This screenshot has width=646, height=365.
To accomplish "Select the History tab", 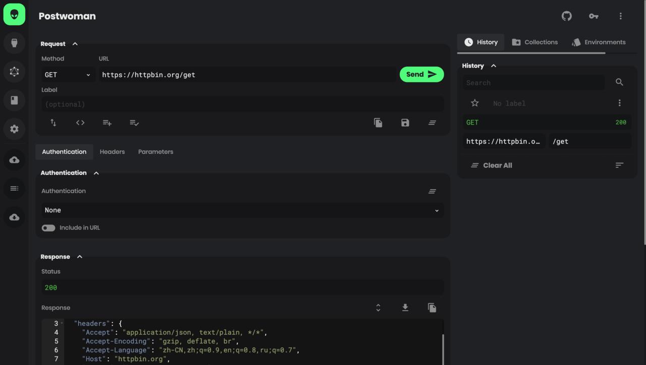I will [481, 42].
